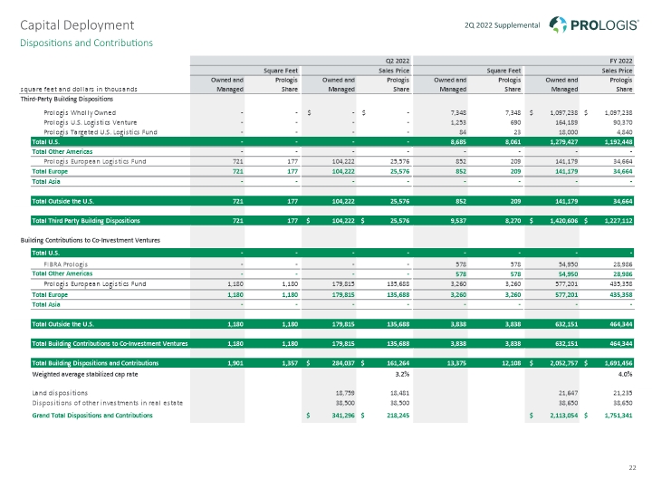This screenshot has width=652, height=489.
Task: Click the 1,227,112 Prologis share value
Action: [x=618, y=221]
